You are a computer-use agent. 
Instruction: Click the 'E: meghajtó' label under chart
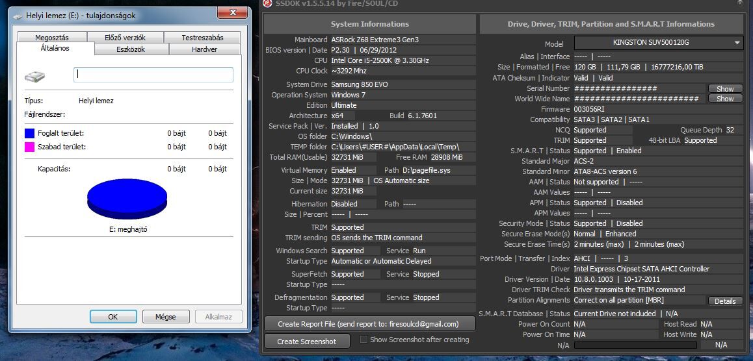tap(128, 230)
